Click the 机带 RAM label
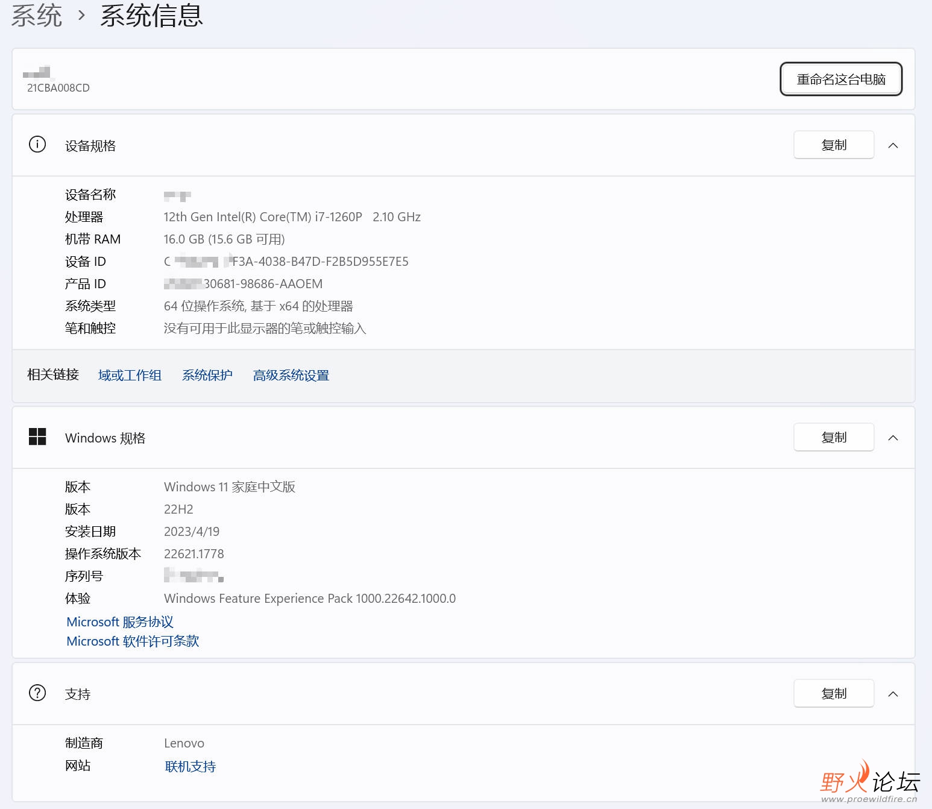This screenshot has height=809, width=932. [93, 239]
